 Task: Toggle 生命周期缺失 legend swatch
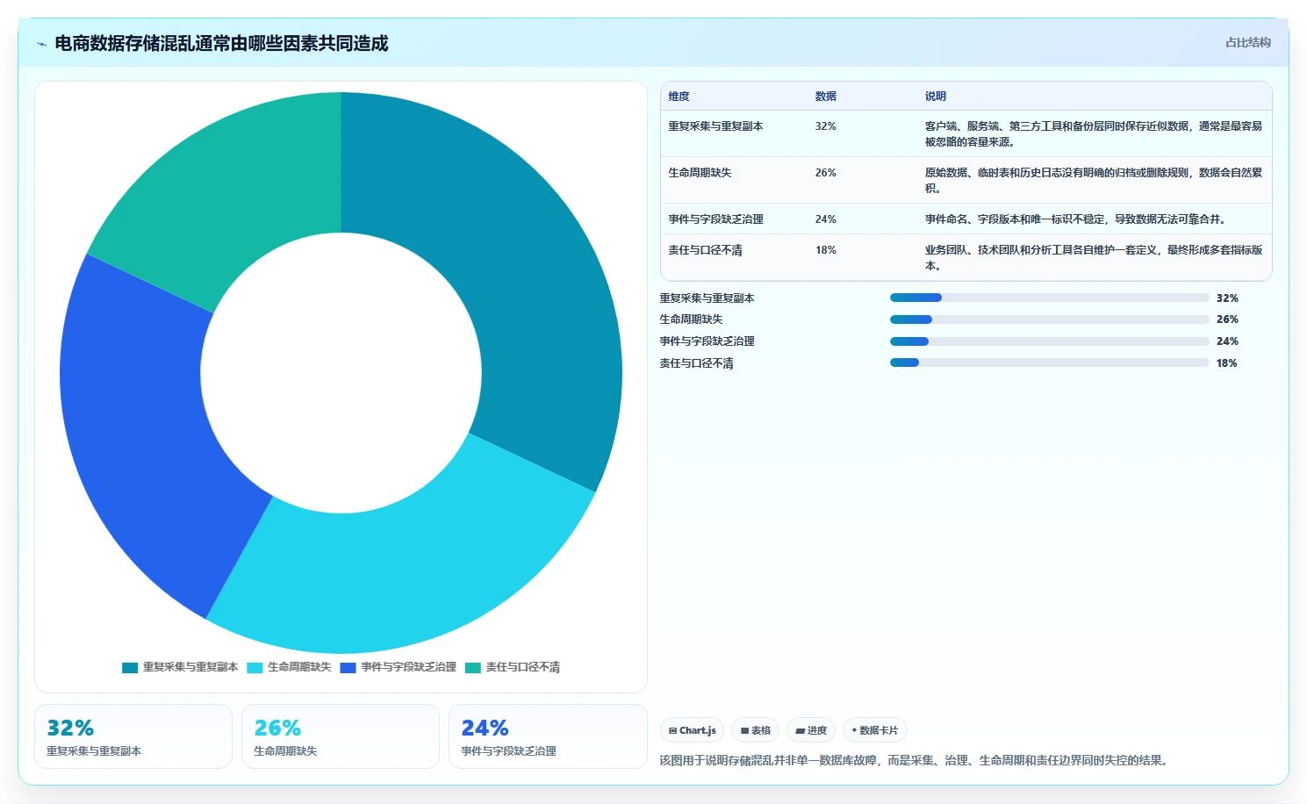pos(255,668)
